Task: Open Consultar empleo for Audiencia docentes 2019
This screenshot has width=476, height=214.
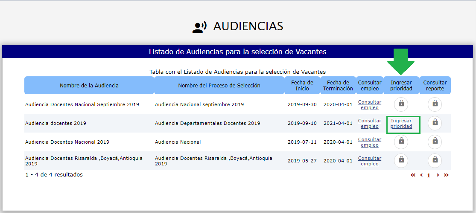Action: (369, 124)
